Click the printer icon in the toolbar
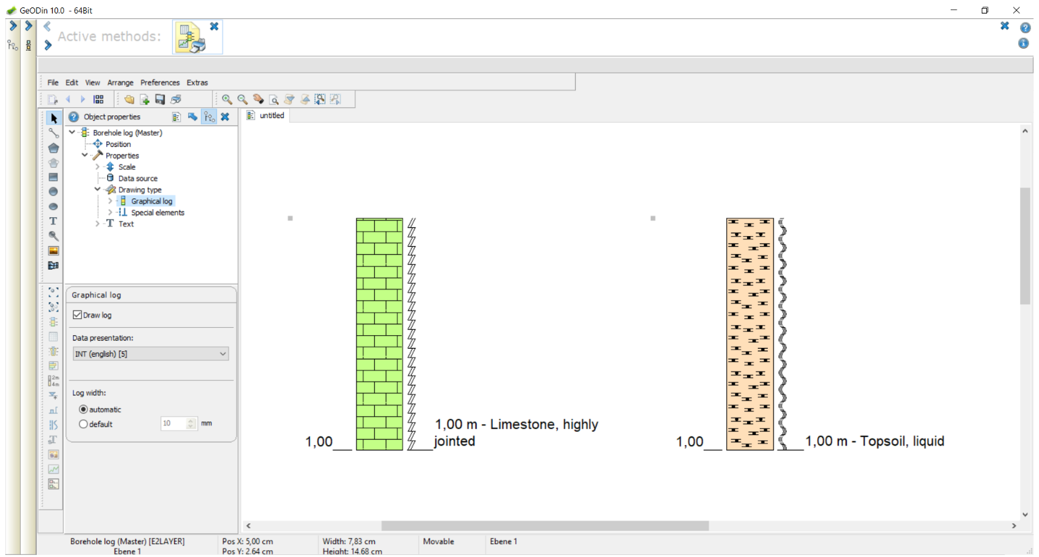1039x557 pixels. 176,99
